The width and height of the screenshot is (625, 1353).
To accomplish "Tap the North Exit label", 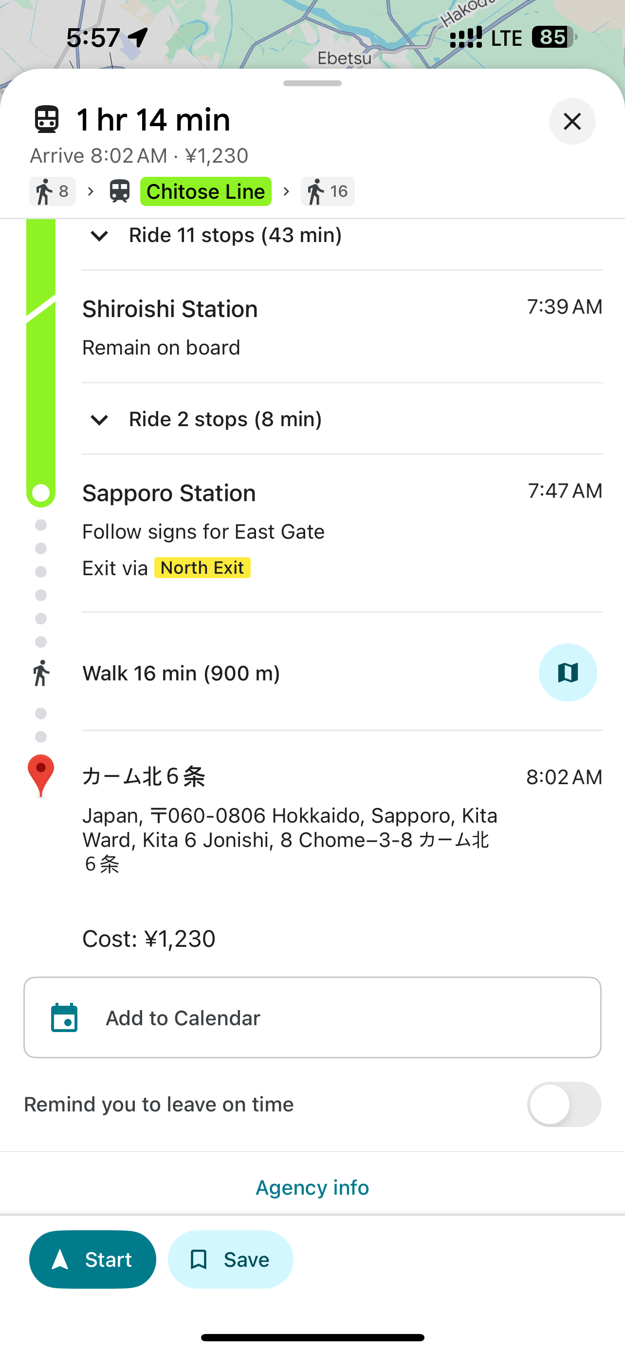I will click(202, 568).
